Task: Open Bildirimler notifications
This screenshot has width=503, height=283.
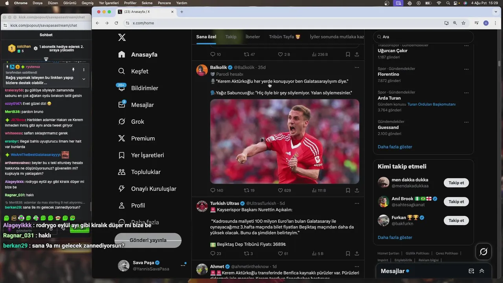Action: tap(138, 88)
